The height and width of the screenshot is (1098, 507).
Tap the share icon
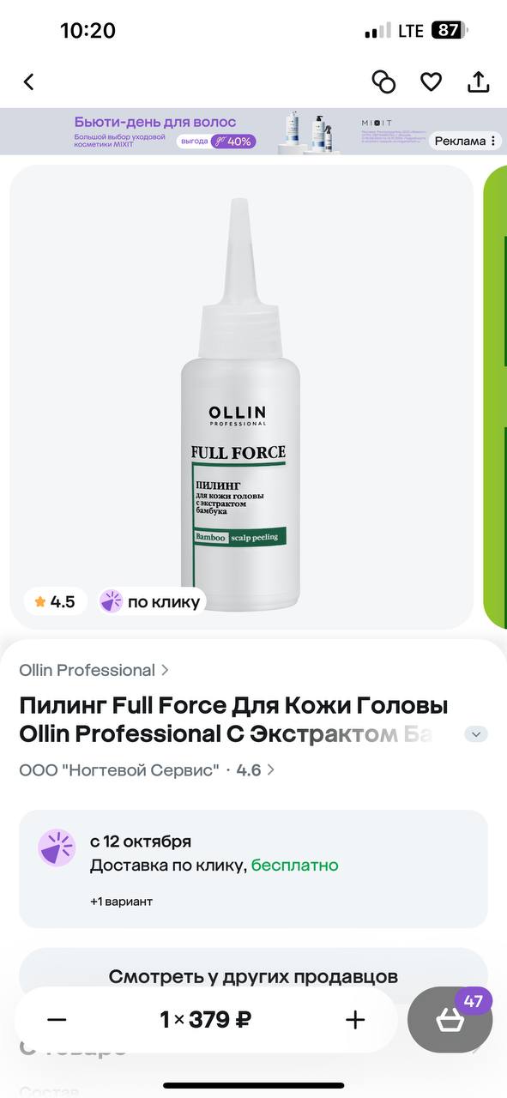tap(478, 81)
